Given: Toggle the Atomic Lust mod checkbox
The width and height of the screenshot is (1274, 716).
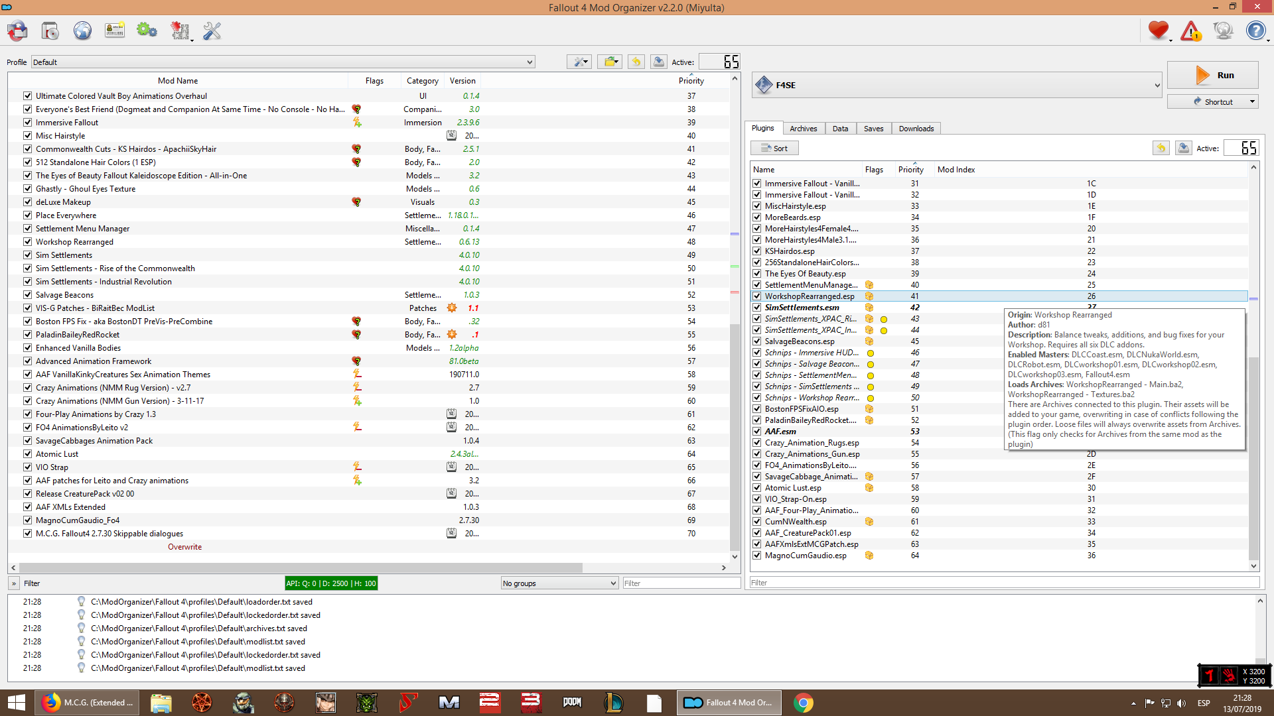Looking at the screenshot, I should [27, 453].
